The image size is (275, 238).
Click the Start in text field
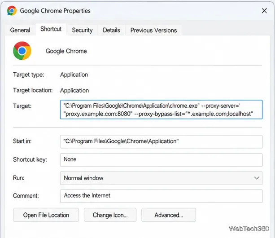161,141
